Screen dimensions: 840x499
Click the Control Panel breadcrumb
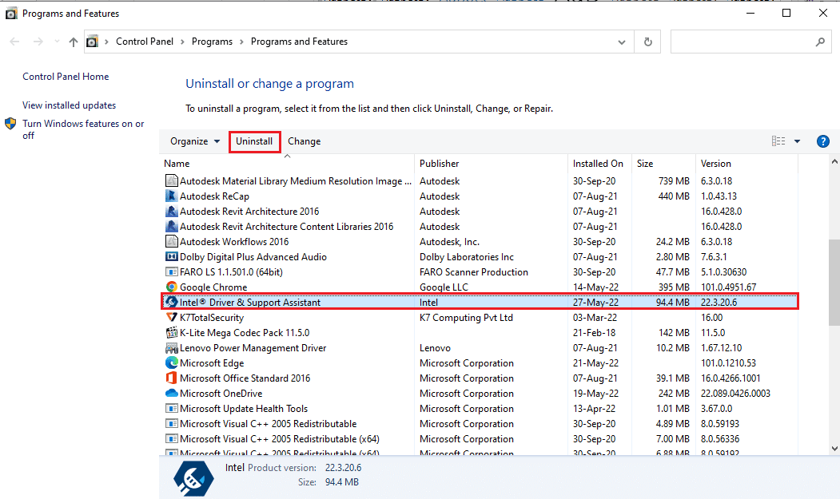click(145, 42)
